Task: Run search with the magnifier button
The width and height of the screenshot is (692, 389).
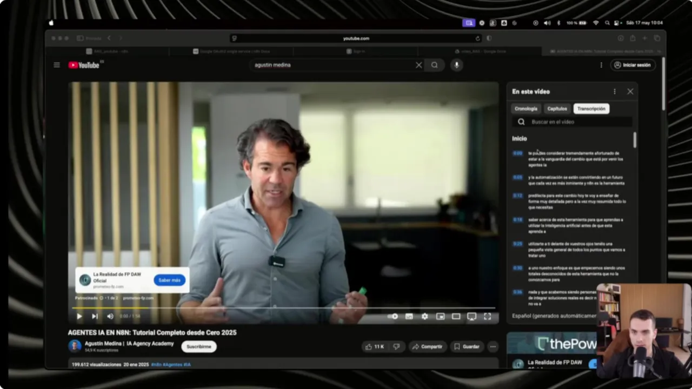Action: pyautogui.click(x=435, y=65)
